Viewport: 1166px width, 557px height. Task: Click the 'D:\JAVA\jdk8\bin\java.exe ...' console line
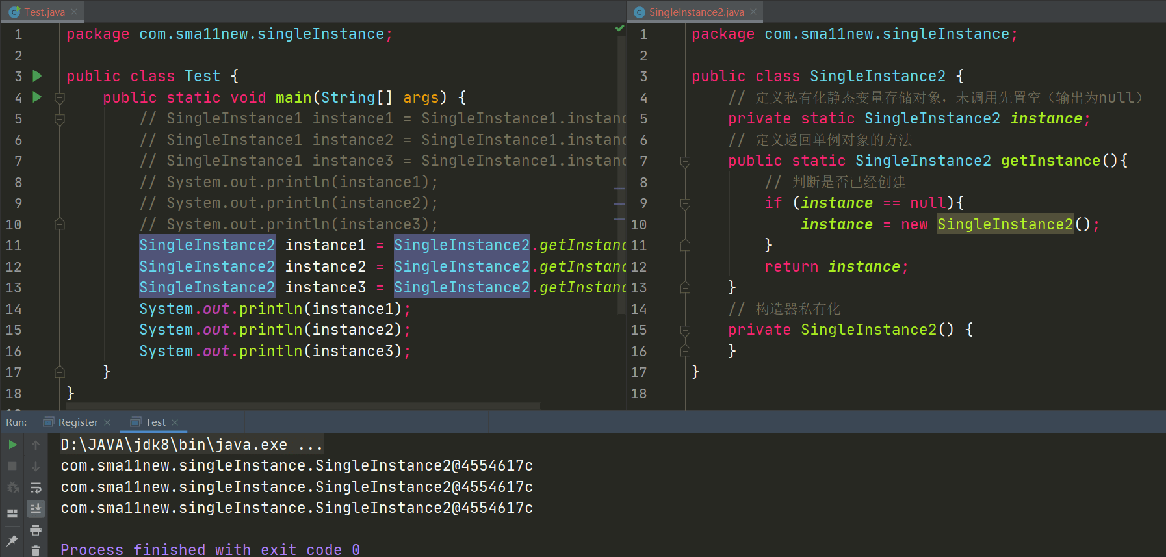click(x=192, y=445)
